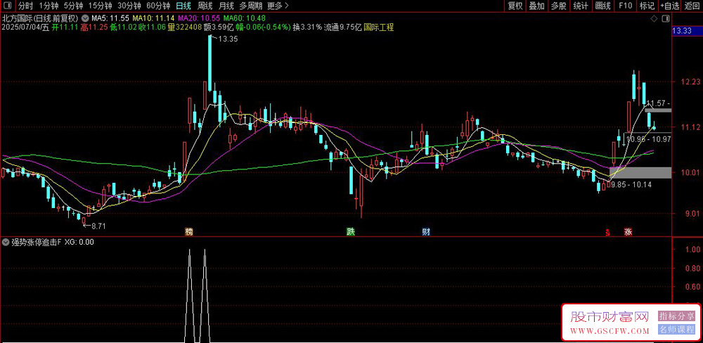Screen dimensions: 703x343
Task: Click the 返回 back button
Action: pos(692,6)
